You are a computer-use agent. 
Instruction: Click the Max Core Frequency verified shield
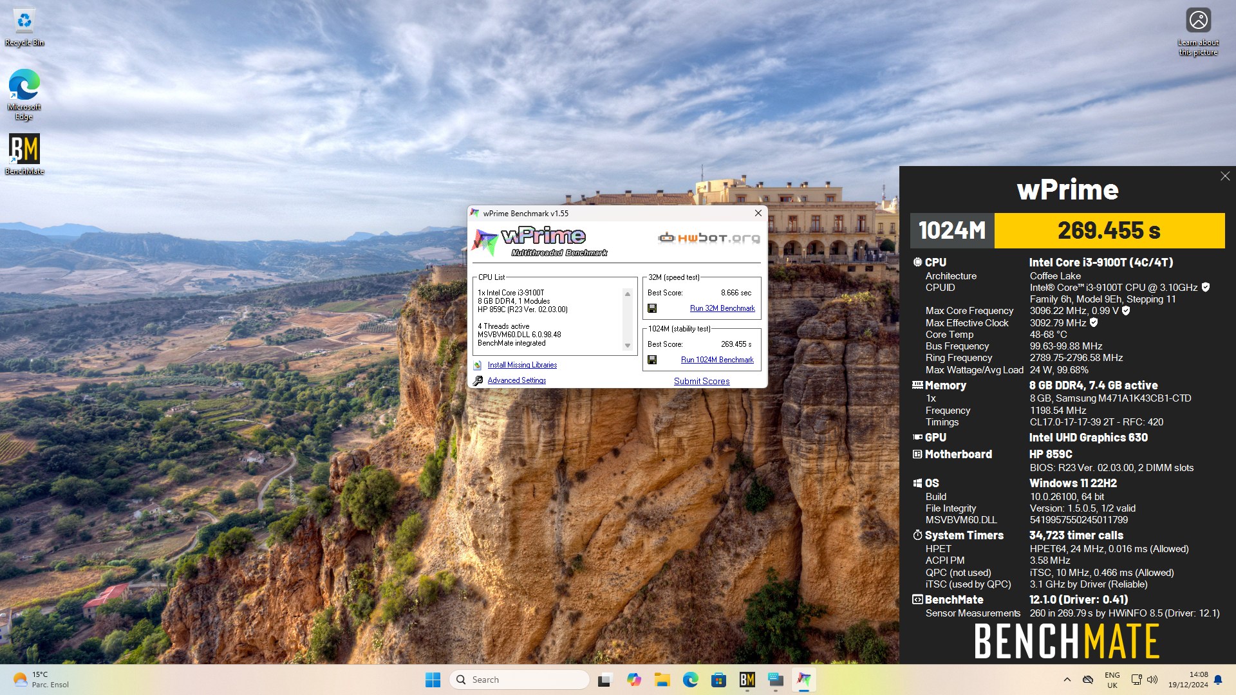pyautogui.click(x=1126, y=310)
